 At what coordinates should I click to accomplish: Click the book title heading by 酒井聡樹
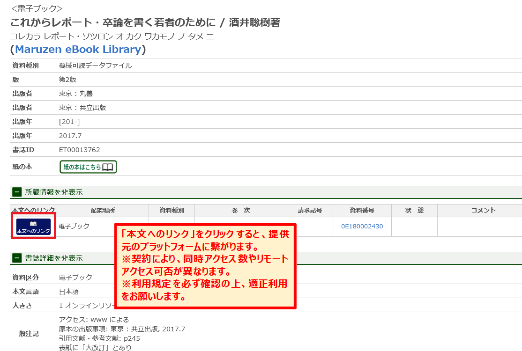pos(145,22)
